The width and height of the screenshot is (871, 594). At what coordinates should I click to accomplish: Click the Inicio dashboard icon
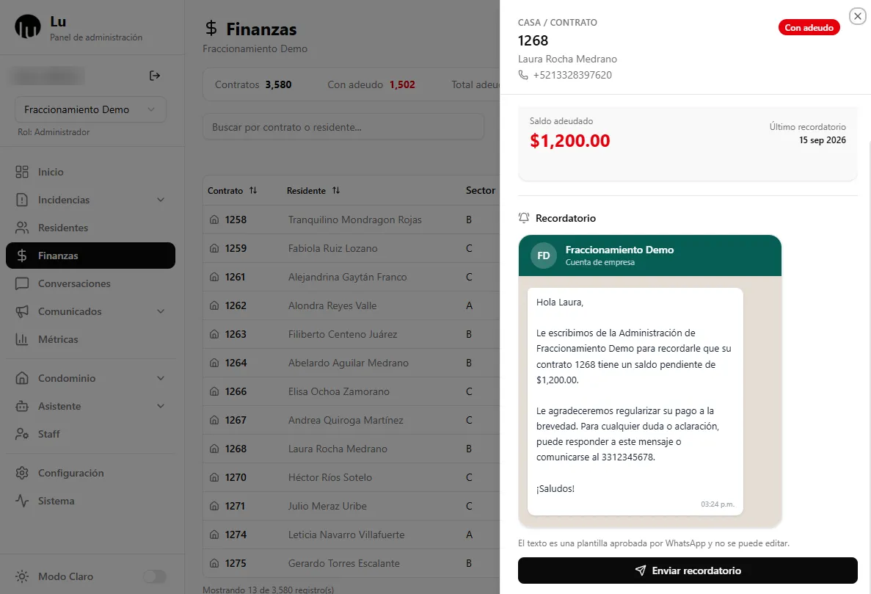[22, 172]
